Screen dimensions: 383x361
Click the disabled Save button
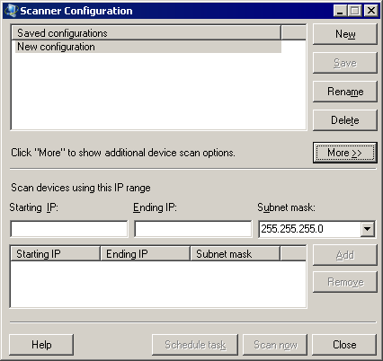point(345,63)
